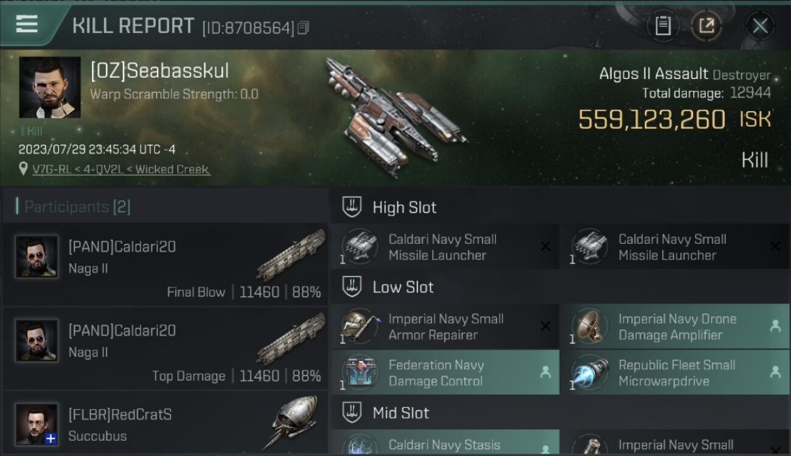Open the RedCratS Succubus participant entry

click(165, 424)
